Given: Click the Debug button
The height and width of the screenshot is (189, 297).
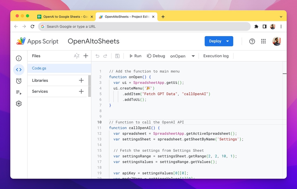Looking at the screenshot, I should coord(156,56).
